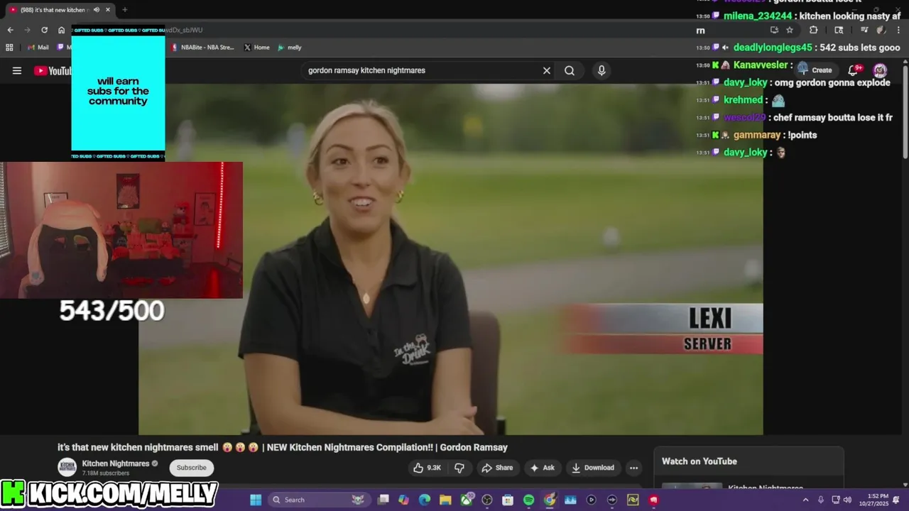Mute the tab via its speaker icon
The image size is (909, 511).
pyautogui.click(x=96, y=10)
